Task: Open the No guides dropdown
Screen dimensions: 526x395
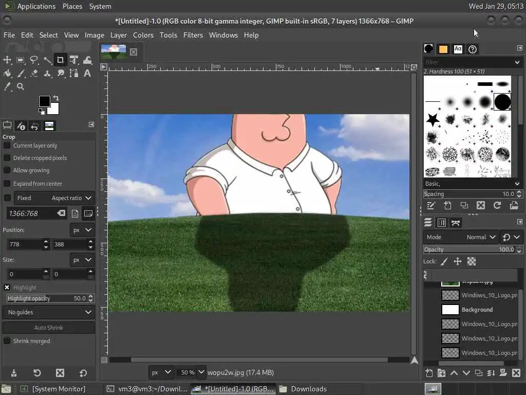Action: (49, 312)
